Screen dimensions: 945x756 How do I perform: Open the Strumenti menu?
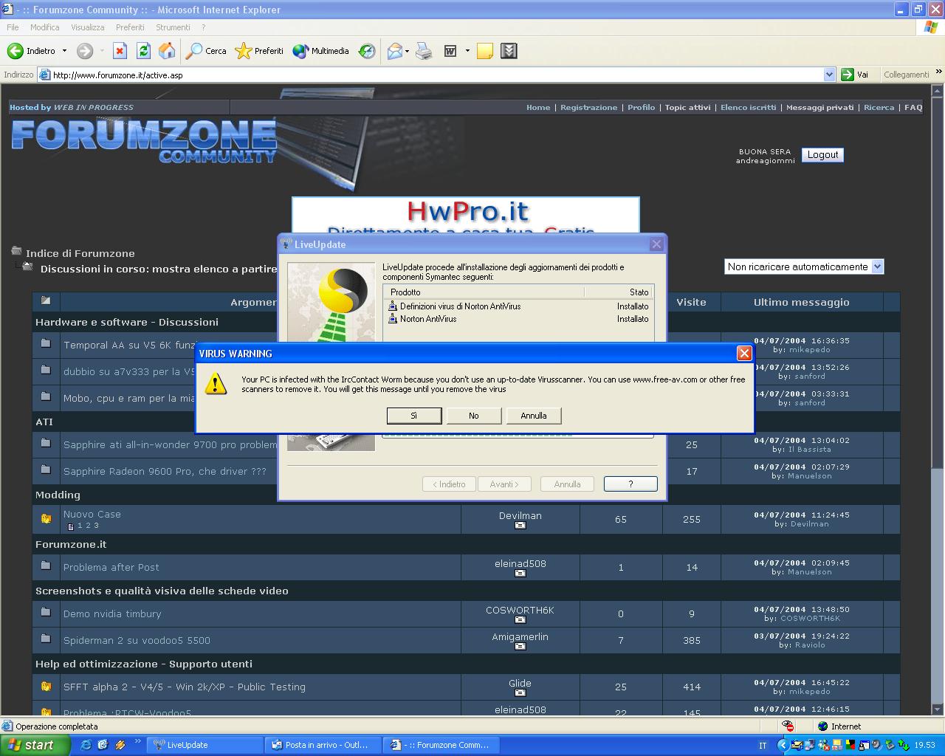[x=173, y=27]
